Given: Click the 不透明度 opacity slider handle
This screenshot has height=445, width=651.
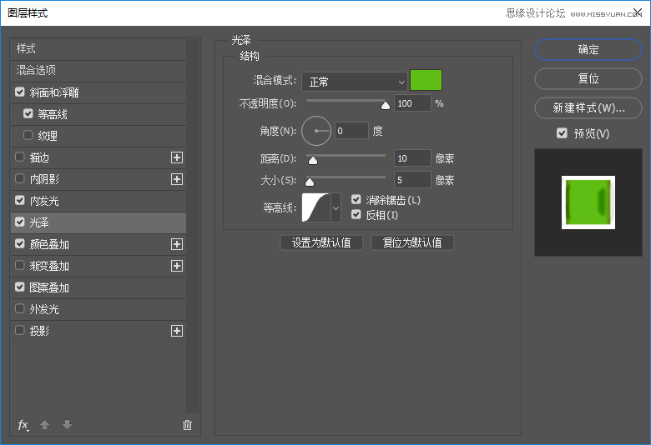Looking at the screenshot, I should 386,105.
